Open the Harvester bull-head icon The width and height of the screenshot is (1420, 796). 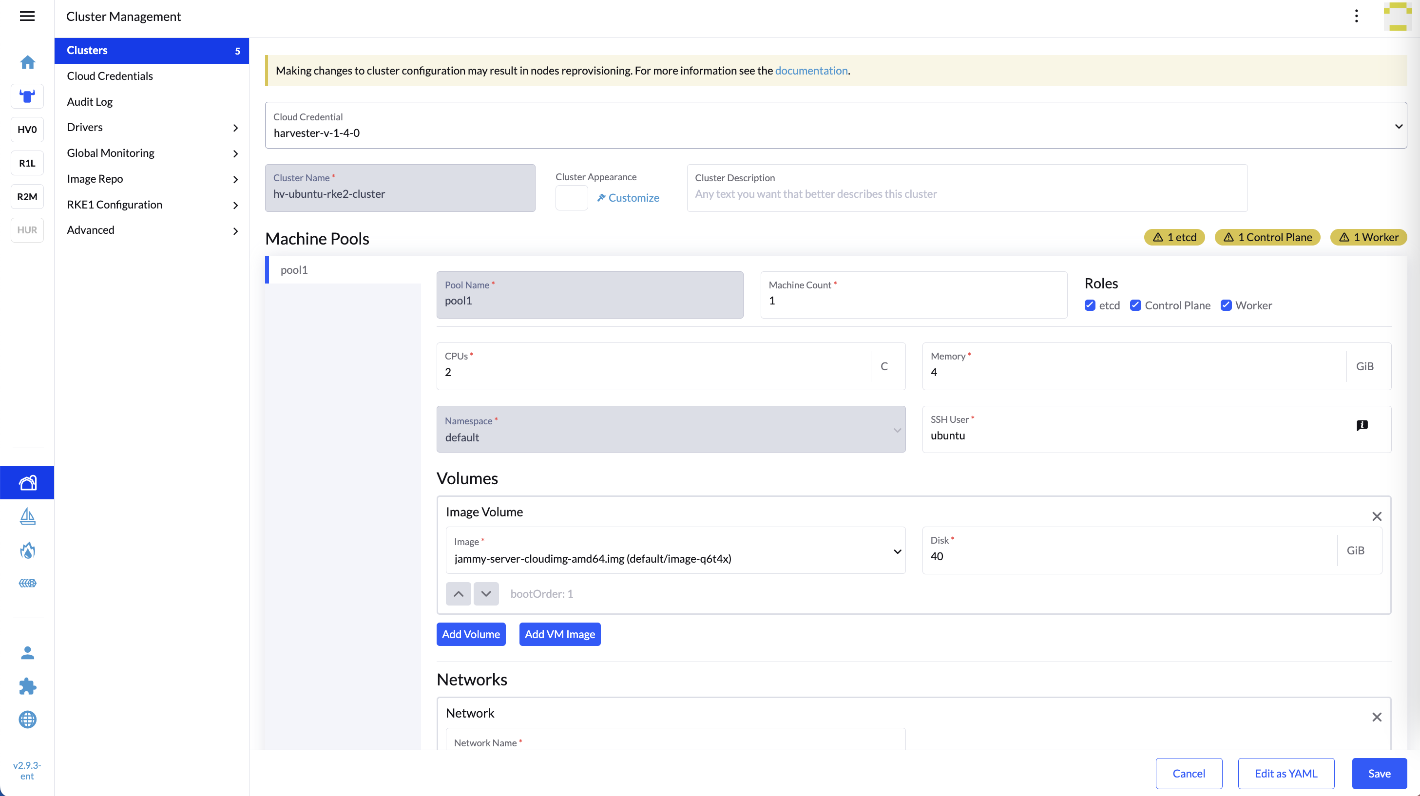tap(27, 96)
